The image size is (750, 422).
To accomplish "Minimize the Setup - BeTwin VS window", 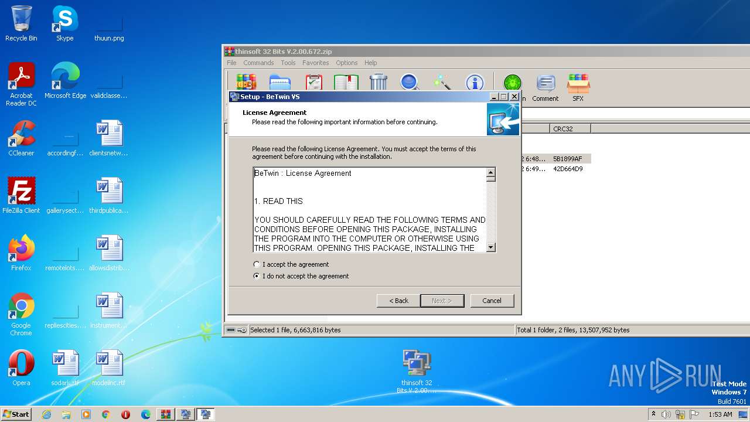I will click(x=494, y=97).
